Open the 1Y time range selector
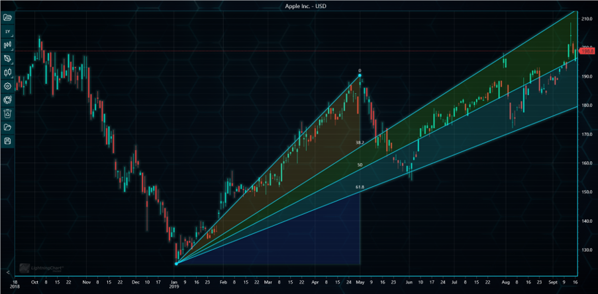This screenshot has width=598, height=294. click(x=8, y=31)
